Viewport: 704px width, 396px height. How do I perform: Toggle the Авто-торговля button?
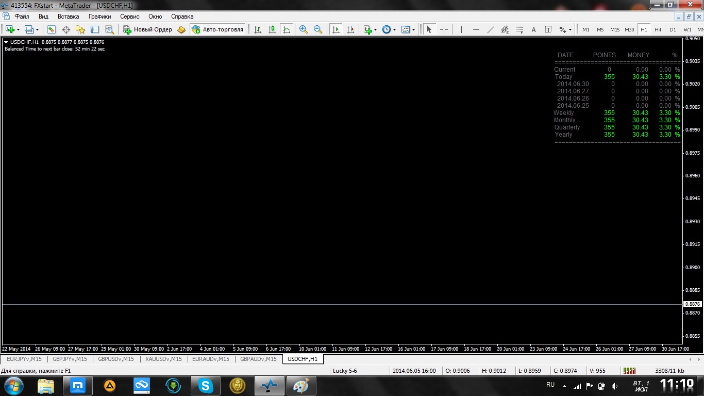click(217, 29)
